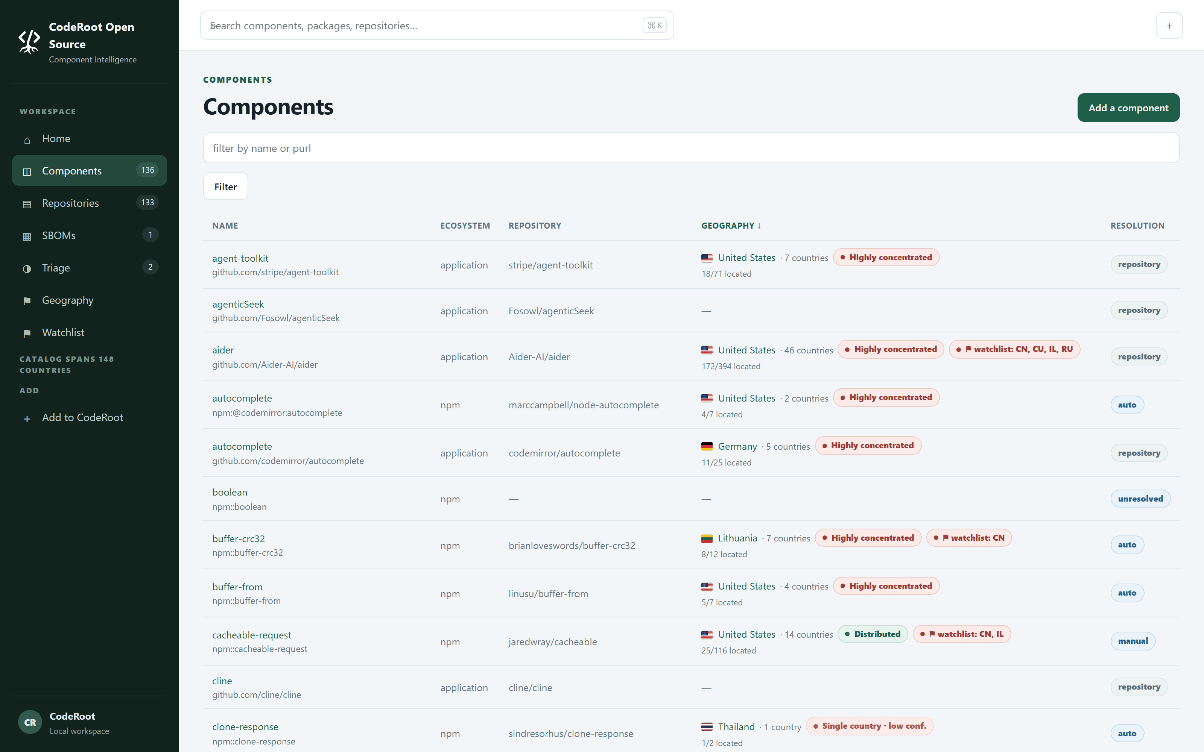Open the clone-response component link
Viewport: 1204px width, 752px height.
[245, 727]
